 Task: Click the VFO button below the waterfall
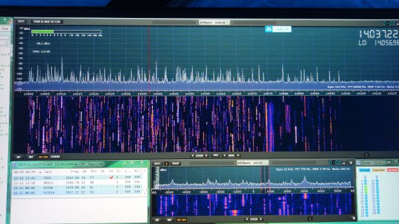[216, 155]
